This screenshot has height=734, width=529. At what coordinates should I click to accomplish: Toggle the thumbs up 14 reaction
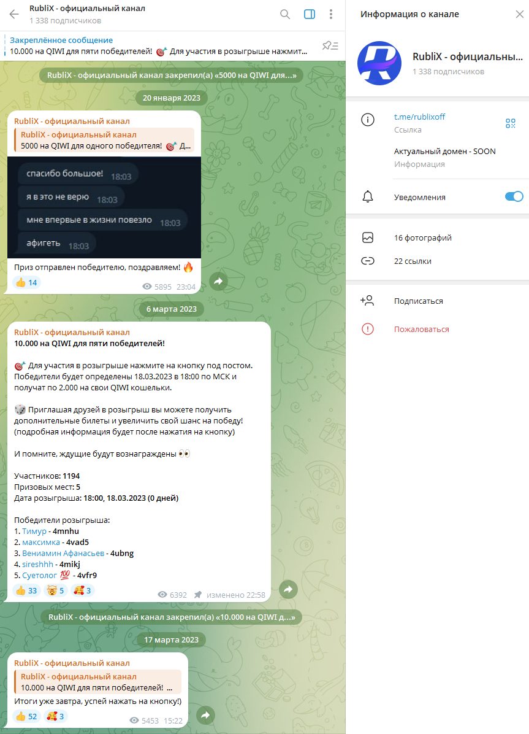26,282
